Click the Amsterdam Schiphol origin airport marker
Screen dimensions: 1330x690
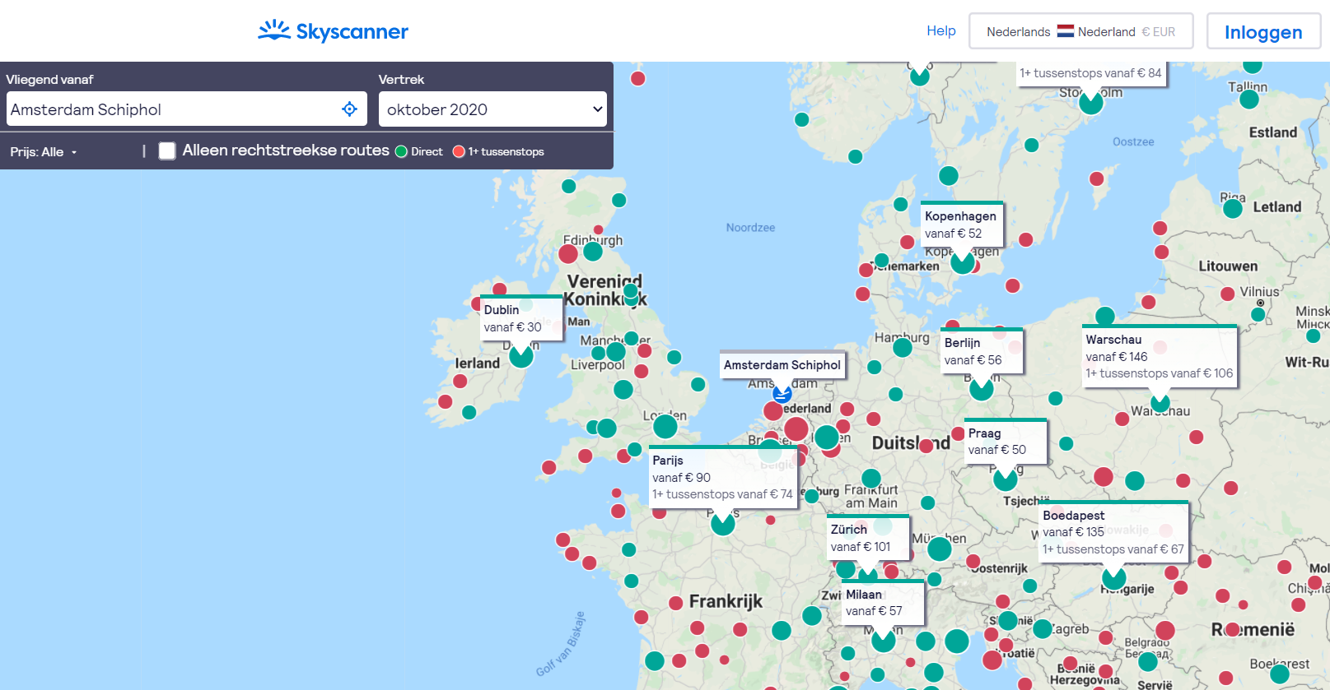[782, 393]
